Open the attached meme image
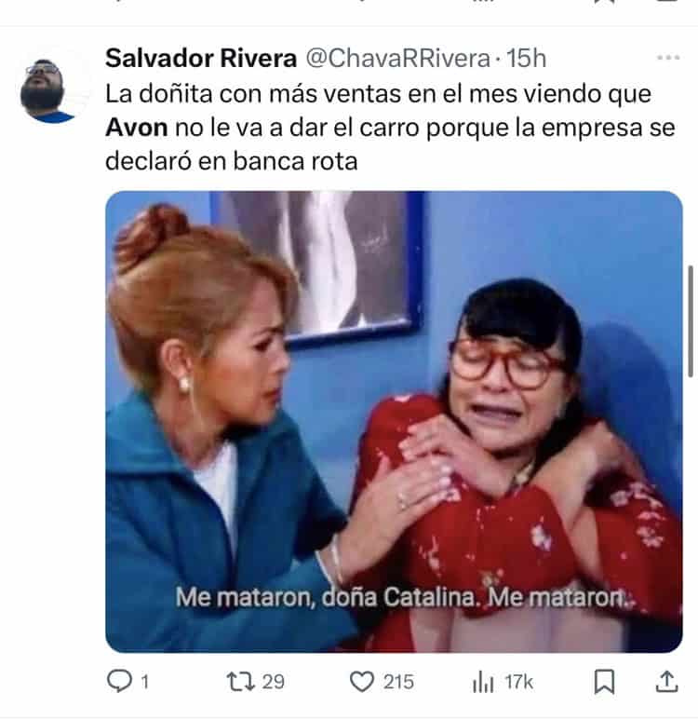 [394, 422]
